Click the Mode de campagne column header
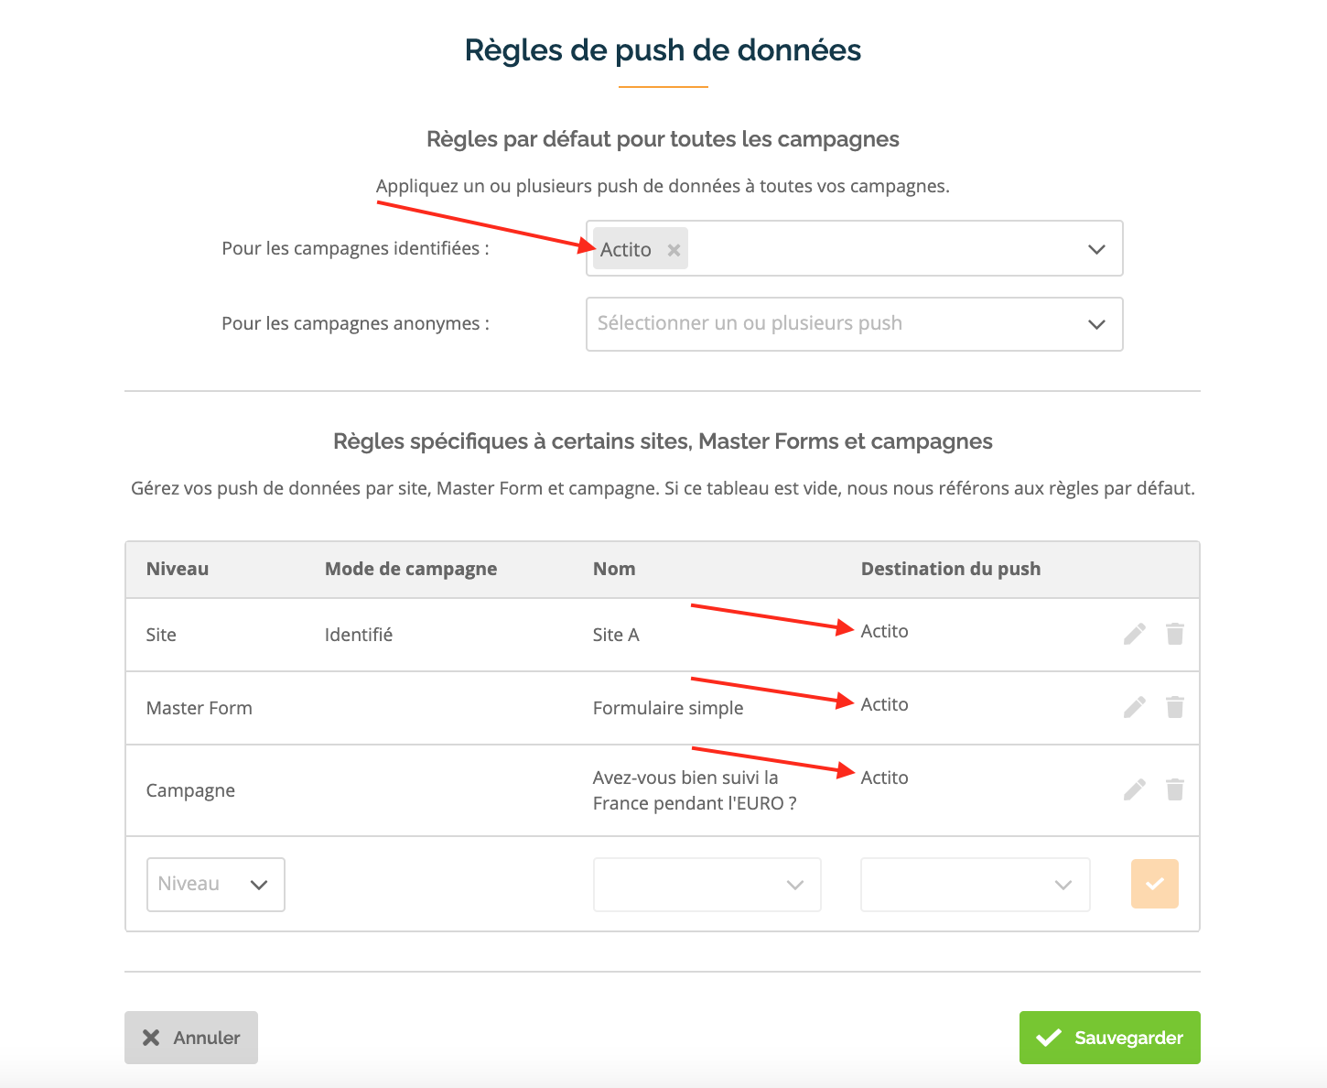This screenshot has height=1088, width=1327. pyautogui.click(x=411, y=569)
